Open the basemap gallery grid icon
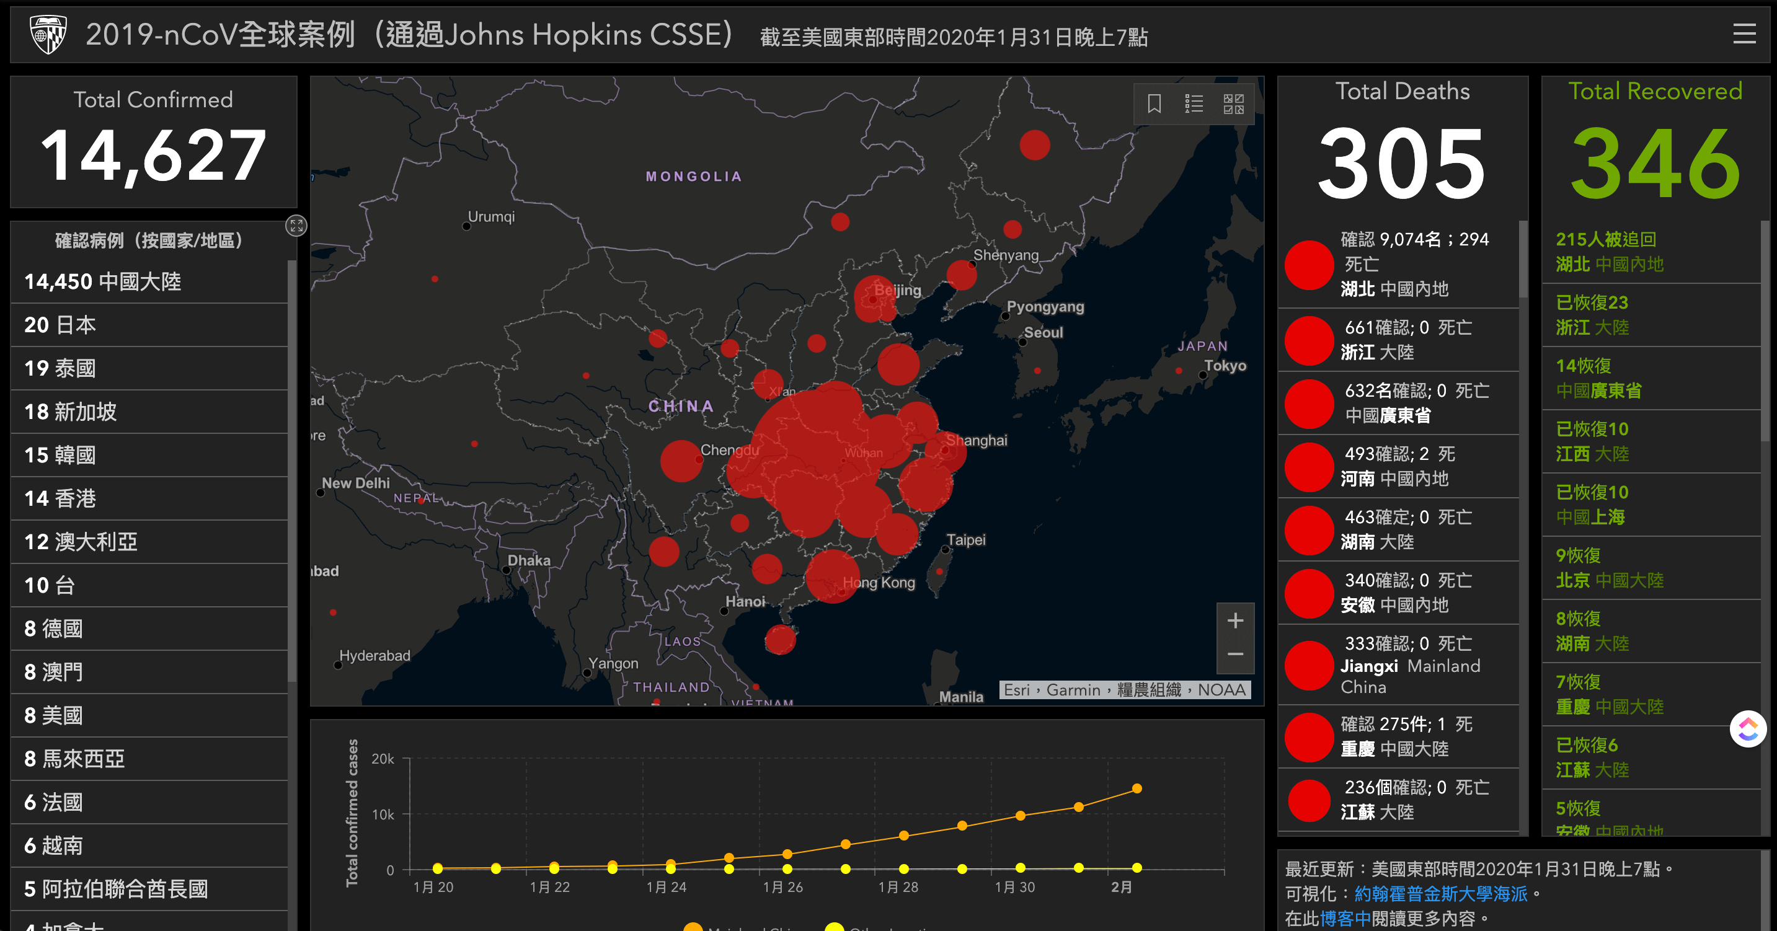The width and height of the screenshot is (1777, 931). [x=1233, y=104]
